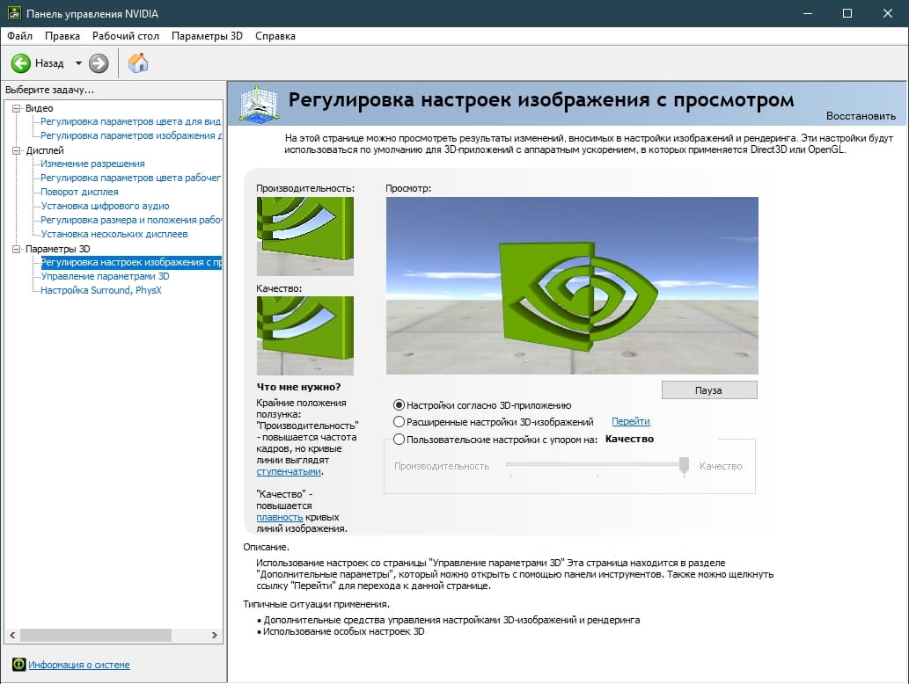Open the Справка menu
The width and height of the screenshot is (909, 684).
pyautogui.click(x=275, y=36)
